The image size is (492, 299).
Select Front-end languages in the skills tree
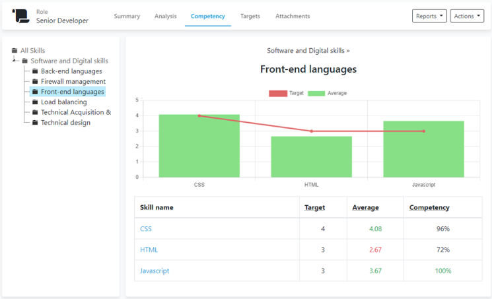[72, 92]
